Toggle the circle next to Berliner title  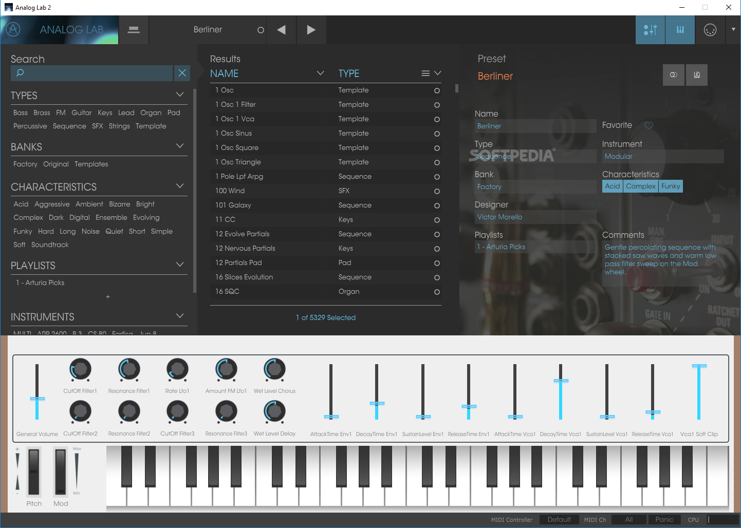[261, 30]
